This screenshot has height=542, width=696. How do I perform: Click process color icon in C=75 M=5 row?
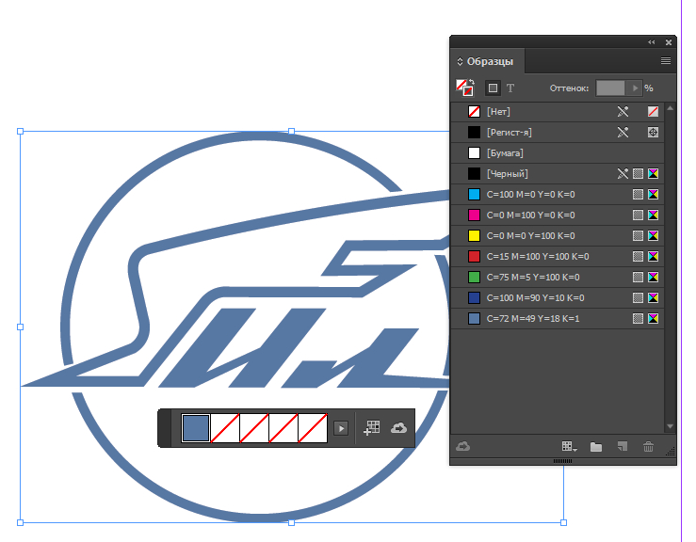[638, 278]
